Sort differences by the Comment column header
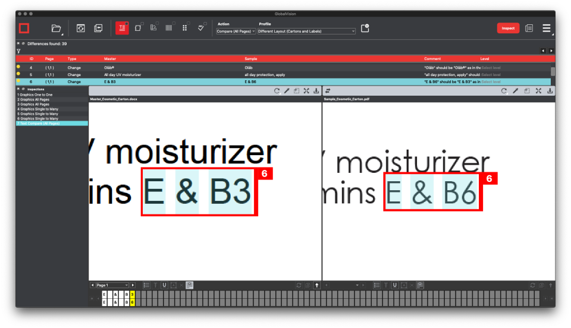 (x=432, y=59)
